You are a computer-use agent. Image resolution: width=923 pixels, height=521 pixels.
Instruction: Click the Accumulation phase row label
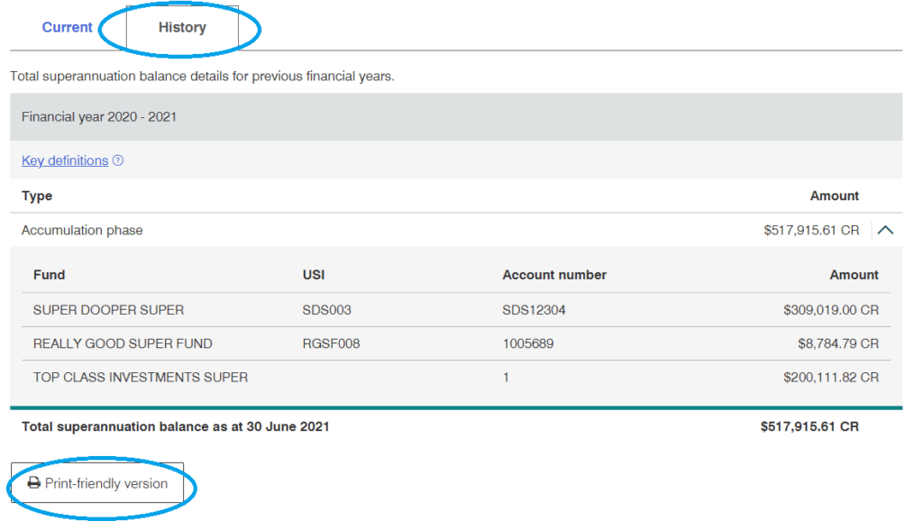82,231
